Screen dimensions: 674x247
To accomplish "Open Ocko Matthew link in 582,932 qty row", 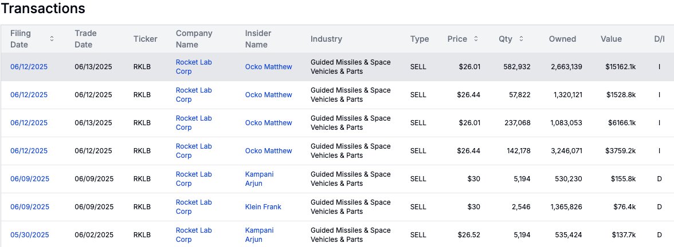I will click(268, 67).
